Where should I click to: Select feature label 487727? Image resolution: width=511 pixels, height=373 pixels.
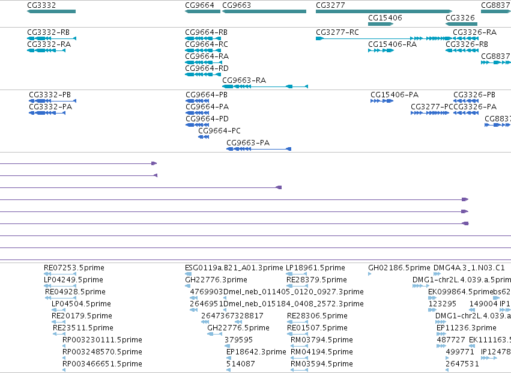click(x=451, y=340)
